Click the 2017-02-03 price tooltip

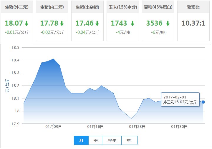click(180, 99)
